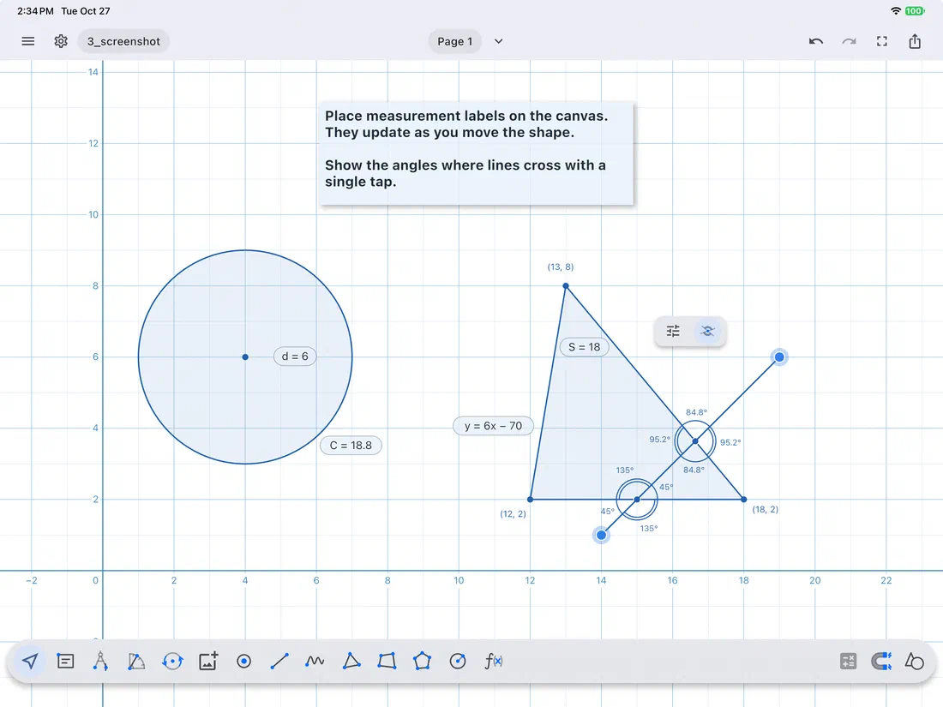Undo the last action
The image size is (943, 707).
[815, 41]
